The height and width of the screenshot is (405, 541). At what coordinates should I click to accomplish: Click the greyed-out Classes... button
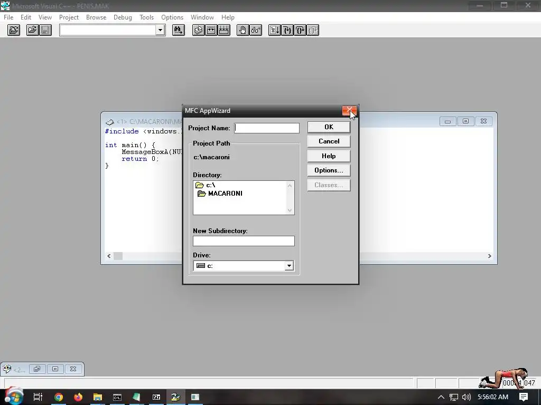pos(329,185)
